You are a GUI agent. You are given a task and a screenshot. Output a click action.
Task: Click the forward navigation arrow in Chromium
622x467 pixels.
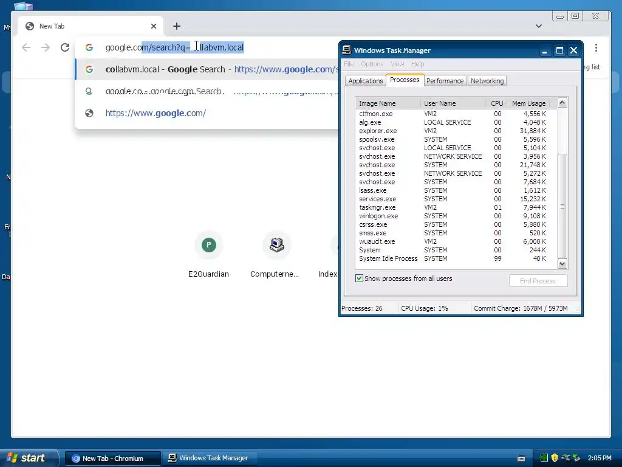click(46, 47)
